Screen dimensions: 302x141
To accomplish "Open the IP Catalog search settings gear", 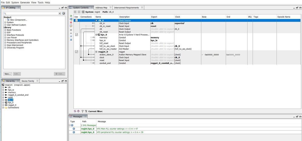I will pos(64,14).
